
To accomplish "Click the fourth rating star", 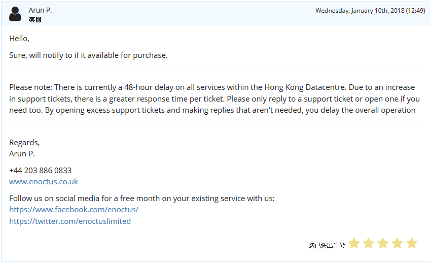I will pyautogui.click(x=397, y=244).
